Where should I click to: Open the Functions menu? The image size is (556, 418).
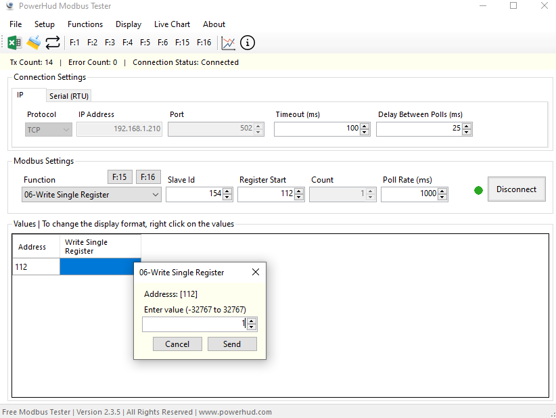85,24
